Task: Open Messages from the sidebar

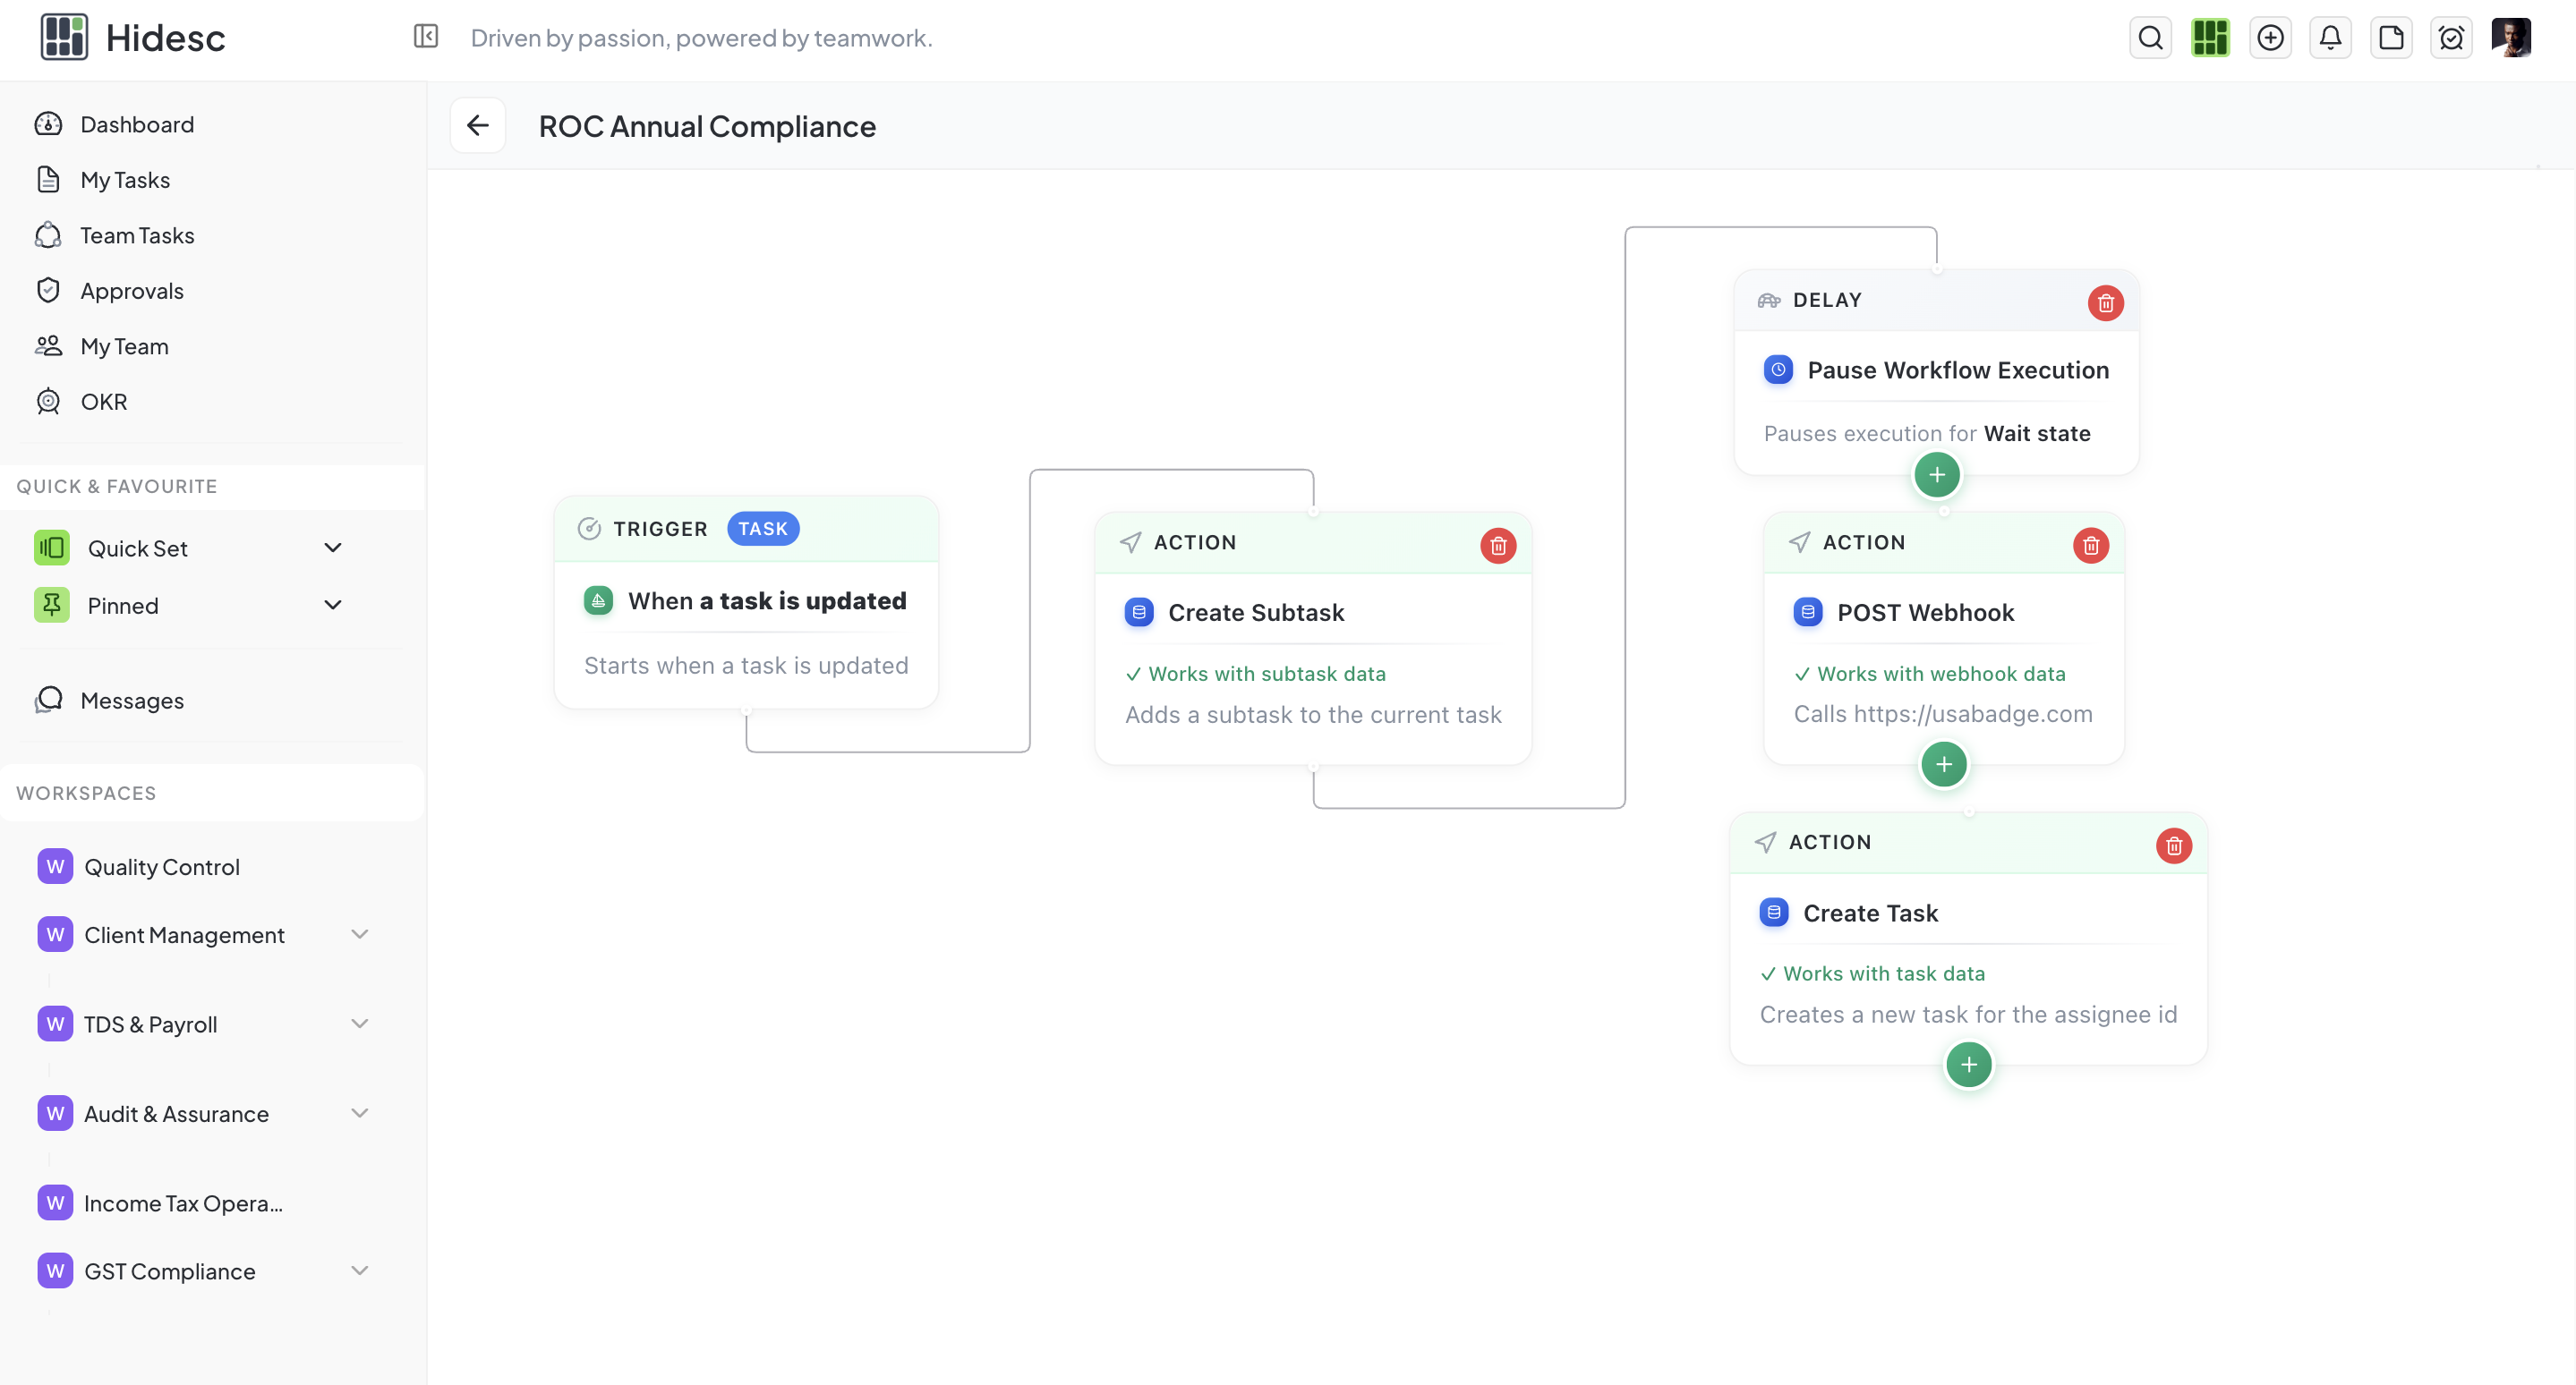Action: pos(132,701)
